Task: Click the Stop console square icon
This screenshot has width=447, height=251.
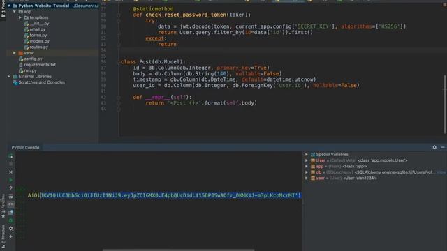Action: click(11, 164)
